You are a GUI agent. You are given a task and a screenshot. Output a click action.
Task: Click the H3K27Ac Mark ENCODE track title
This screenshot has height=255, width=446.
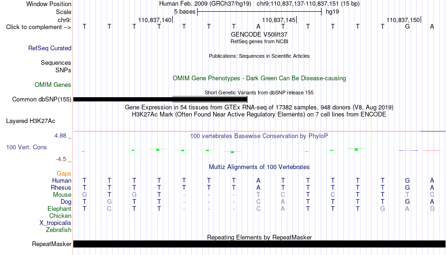[x=259, y=115]
